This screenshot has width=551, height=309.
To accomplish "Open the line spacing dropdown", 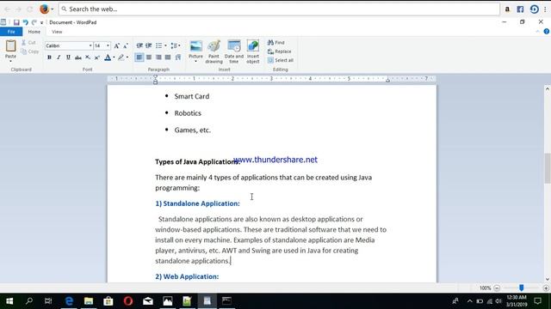I will click(176, 45).
